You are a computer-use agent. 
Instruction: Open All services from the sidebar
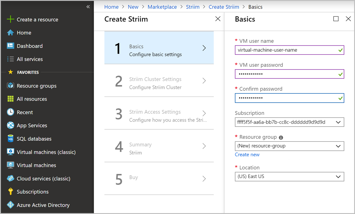[x=29, y=59]
